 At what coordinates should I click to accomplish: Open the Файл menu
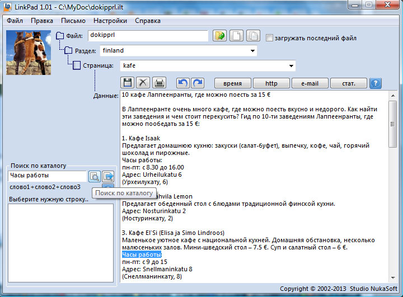pos(15,21)
